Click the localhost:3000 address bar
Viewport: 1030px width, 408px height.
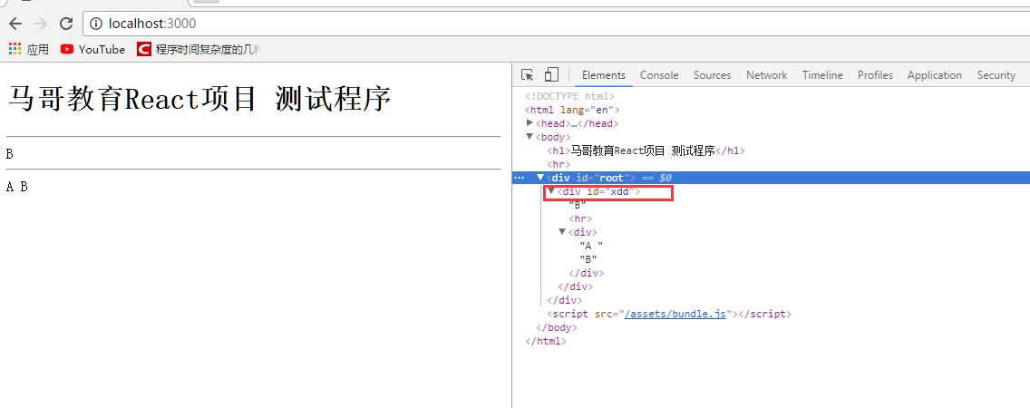(x=556, y=24)
